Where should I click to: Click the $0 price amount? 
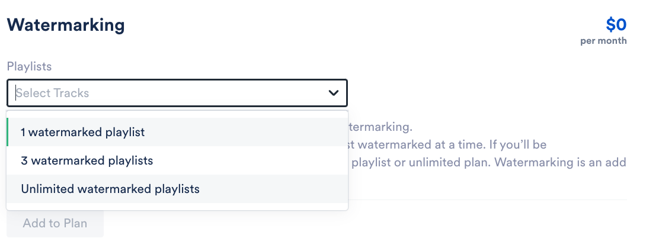[x=616, y=24]
